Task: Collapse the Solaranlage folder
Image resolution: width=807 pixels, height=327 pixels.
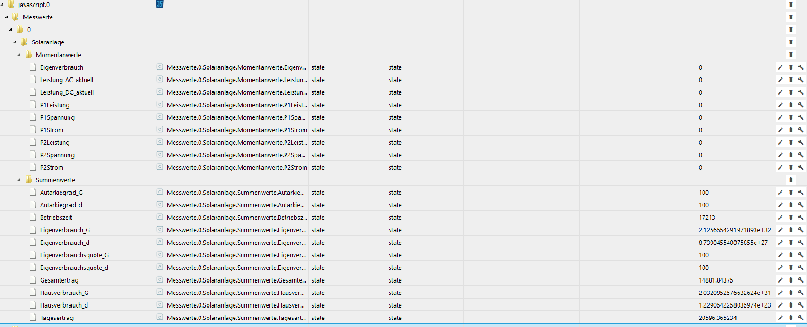Action: [15, 42]
